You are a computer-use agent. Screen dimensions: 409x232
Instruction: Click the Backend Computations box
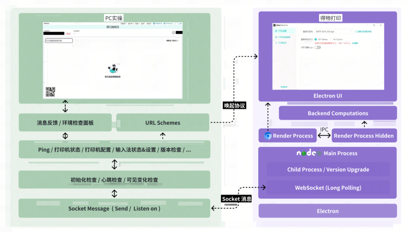coord(338,113)
